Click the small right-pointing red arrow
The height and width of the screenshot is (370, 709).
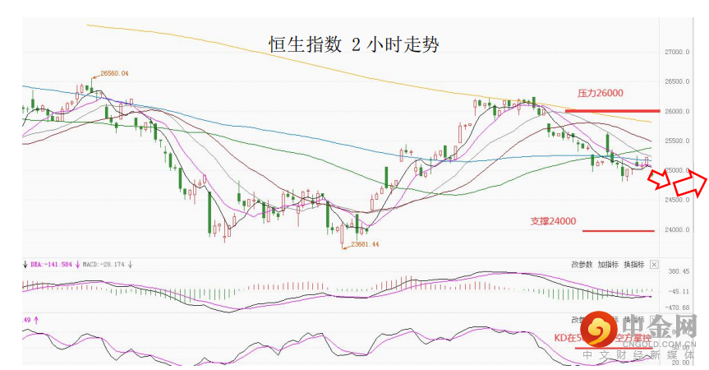click(662, 181)
